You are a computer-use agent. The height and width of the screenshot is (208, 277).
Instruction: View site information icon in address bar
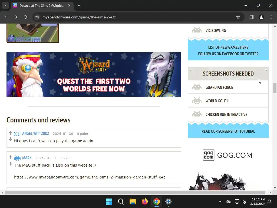37,17
